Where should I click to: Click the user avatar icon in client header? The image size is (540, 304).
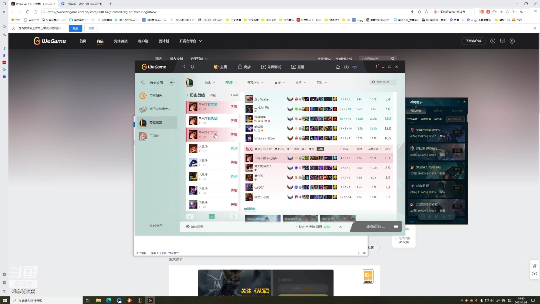pyautogui.click(x=354, y=67)
